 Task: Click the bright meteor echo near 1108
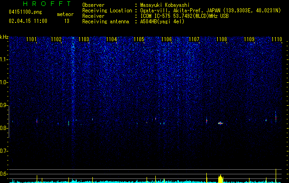221,123
